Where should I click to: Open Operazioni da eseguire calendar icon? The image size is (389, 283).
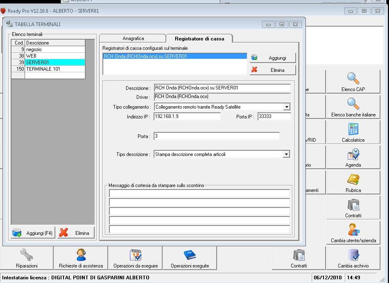click(136, 255)
